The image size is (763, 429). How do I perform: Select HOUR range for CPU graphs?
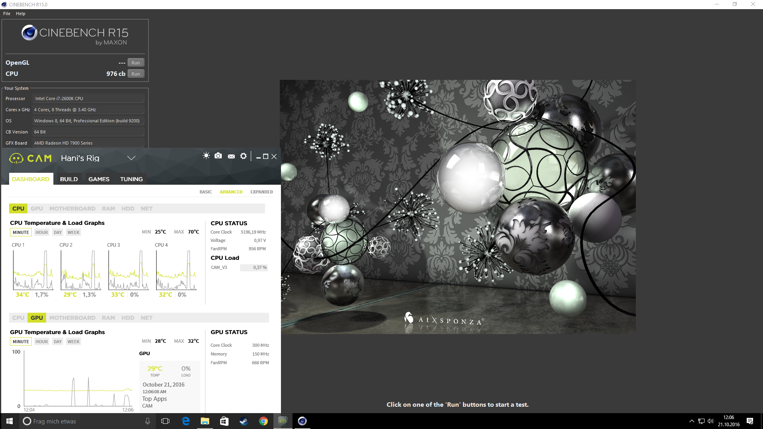tap(41, 232)
